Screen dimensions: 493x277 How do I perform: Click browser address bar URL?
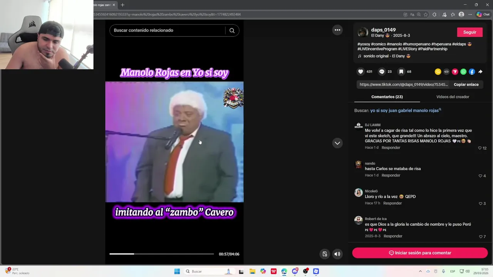point(167,14)
